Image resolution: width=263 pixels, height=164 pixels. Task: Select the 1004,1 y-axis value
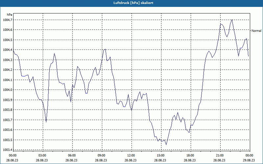click(8, 80)
